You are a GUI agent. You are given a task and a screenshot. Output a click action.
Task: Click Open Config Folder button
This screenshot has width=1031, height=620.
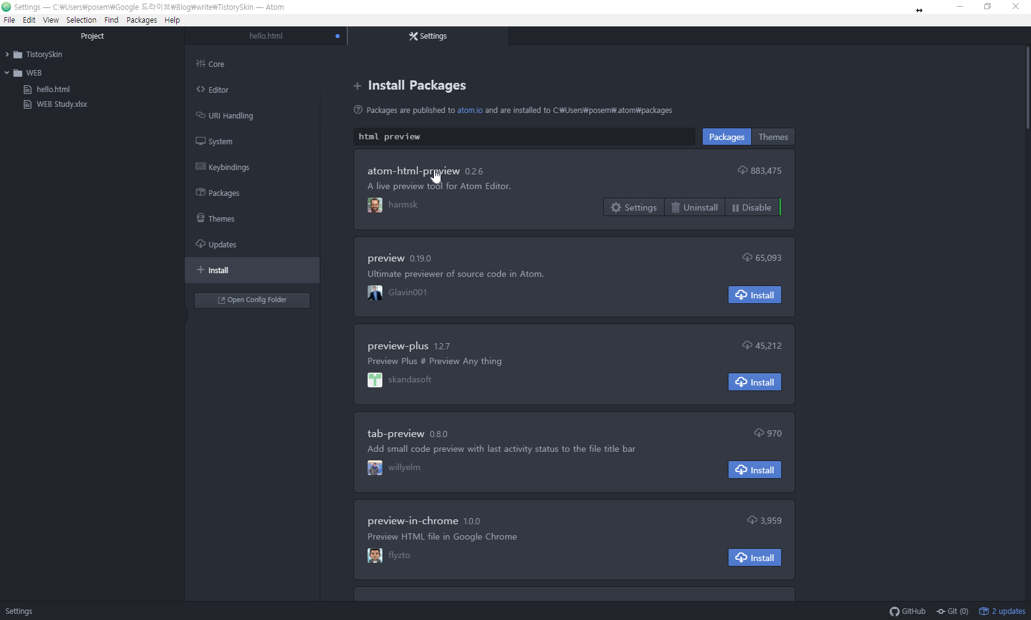(x=252, y=300)
